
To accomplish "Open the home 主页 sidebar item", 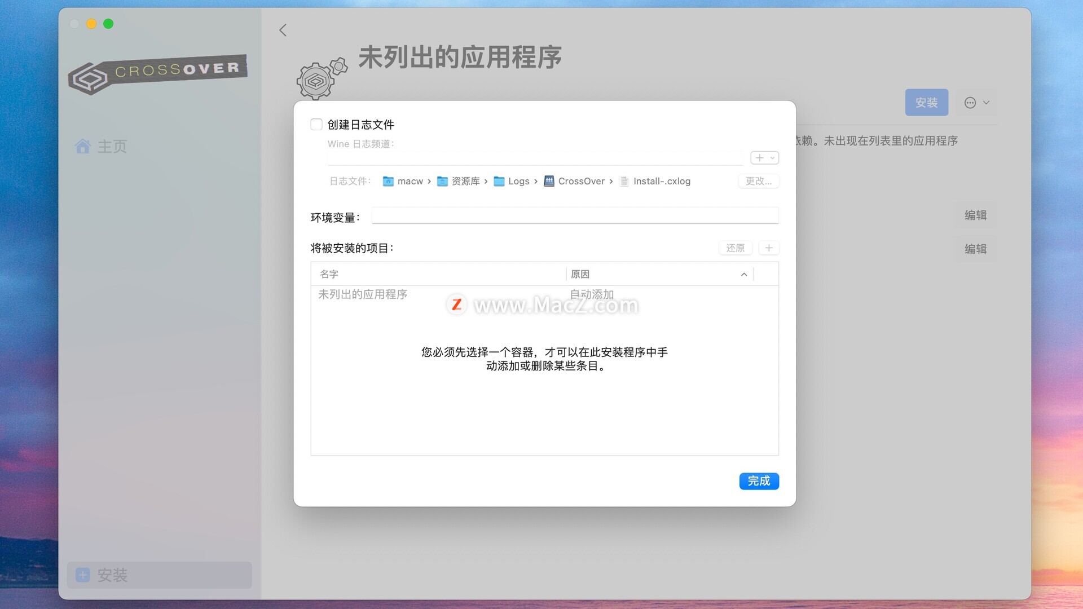I will click(102, 147).
